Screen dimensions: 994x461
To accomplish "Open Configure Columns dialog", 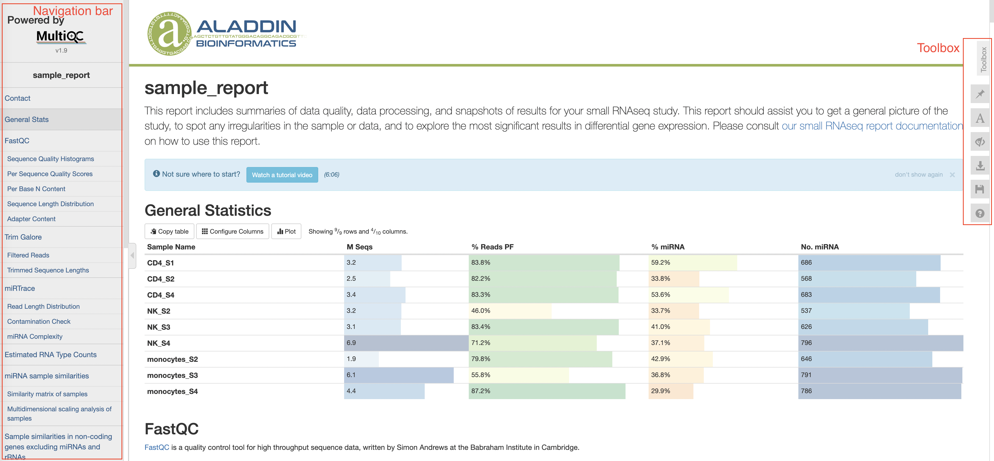I will point(233,232).
